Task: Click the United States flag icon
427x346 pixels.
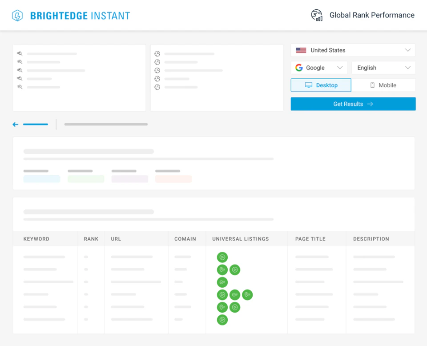Action: (x=301, y=50)
